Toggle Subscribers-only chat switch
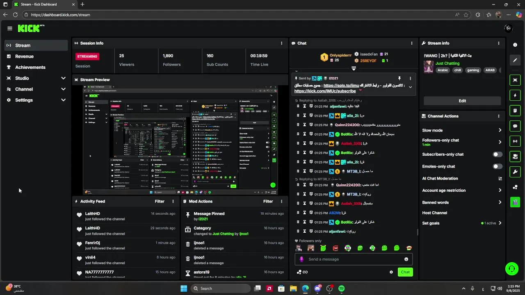Viewport: 525px width, 295px height. [498, 154]
